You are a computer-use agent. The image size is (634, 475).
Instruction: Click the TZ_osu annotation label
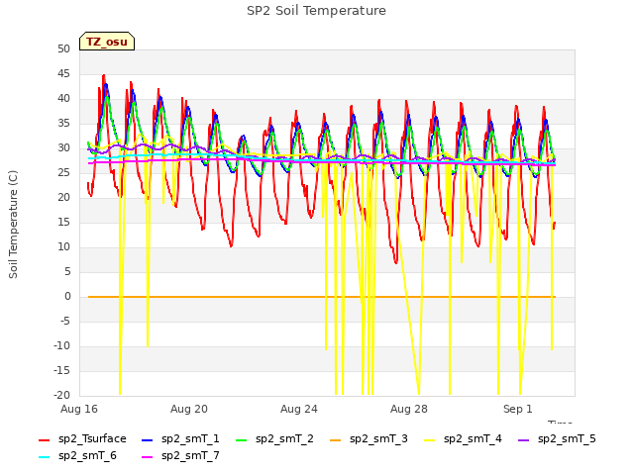pos(107,42)
